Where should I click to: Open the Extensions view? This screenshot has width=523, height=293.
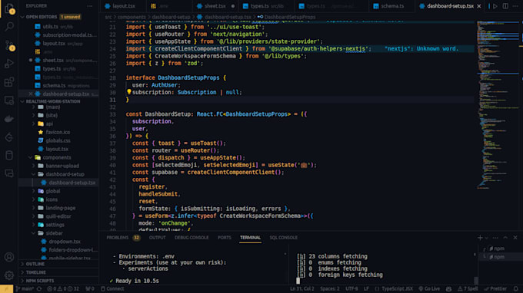point(9,82)
